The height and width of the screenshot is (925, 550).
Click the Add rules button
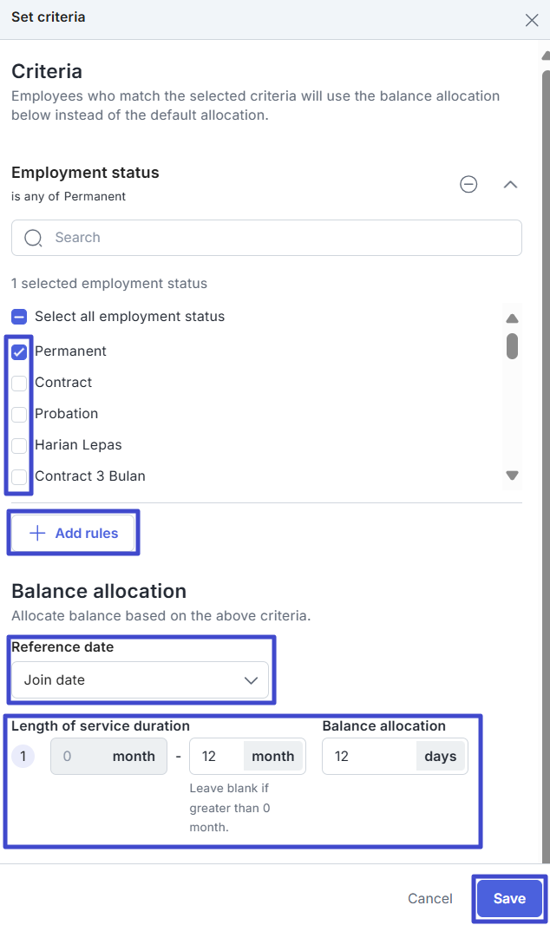point(74,533)
